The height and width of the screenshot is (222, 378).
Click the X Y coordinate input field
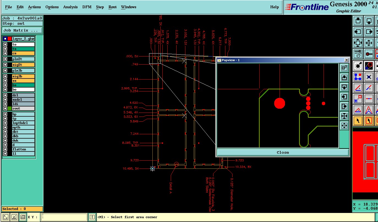(x=64, y=217)
